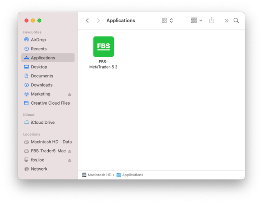Click the iCloud Drive cloud icon
The width and height of the screenshot is (263, 205).
point(26,122)
